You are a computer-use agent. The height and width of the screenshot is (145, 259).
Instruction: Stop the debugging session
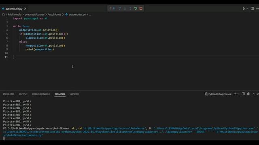tap(141, 8)
